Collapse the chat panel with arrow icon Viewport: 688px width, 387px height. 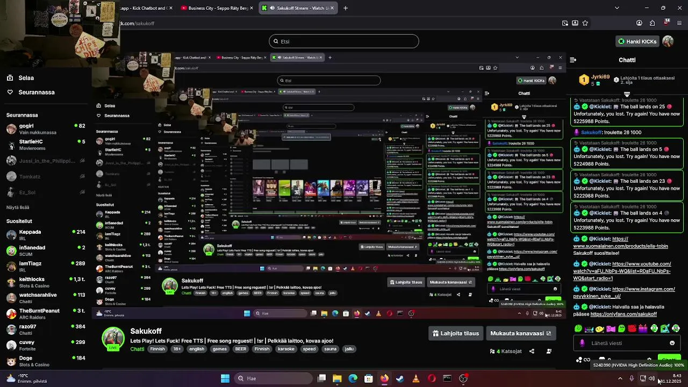click(x=574, y=60)
